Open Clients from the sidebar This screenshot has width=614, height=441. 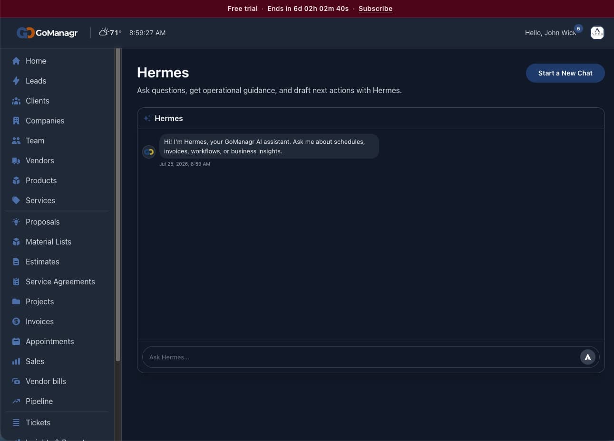click(58, 101)
